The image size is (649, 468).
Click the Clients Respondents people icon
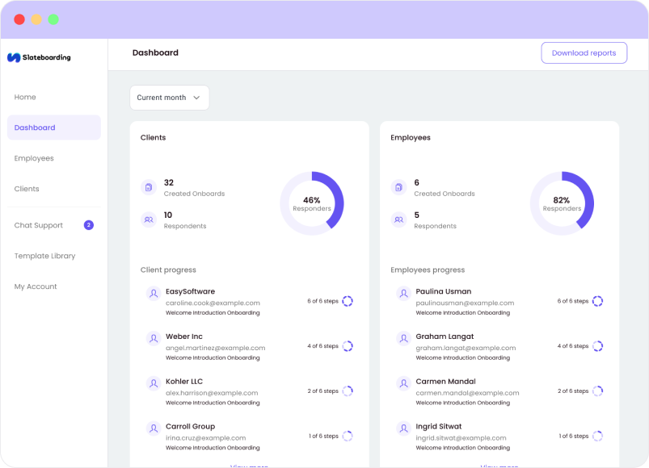(149, 219)
